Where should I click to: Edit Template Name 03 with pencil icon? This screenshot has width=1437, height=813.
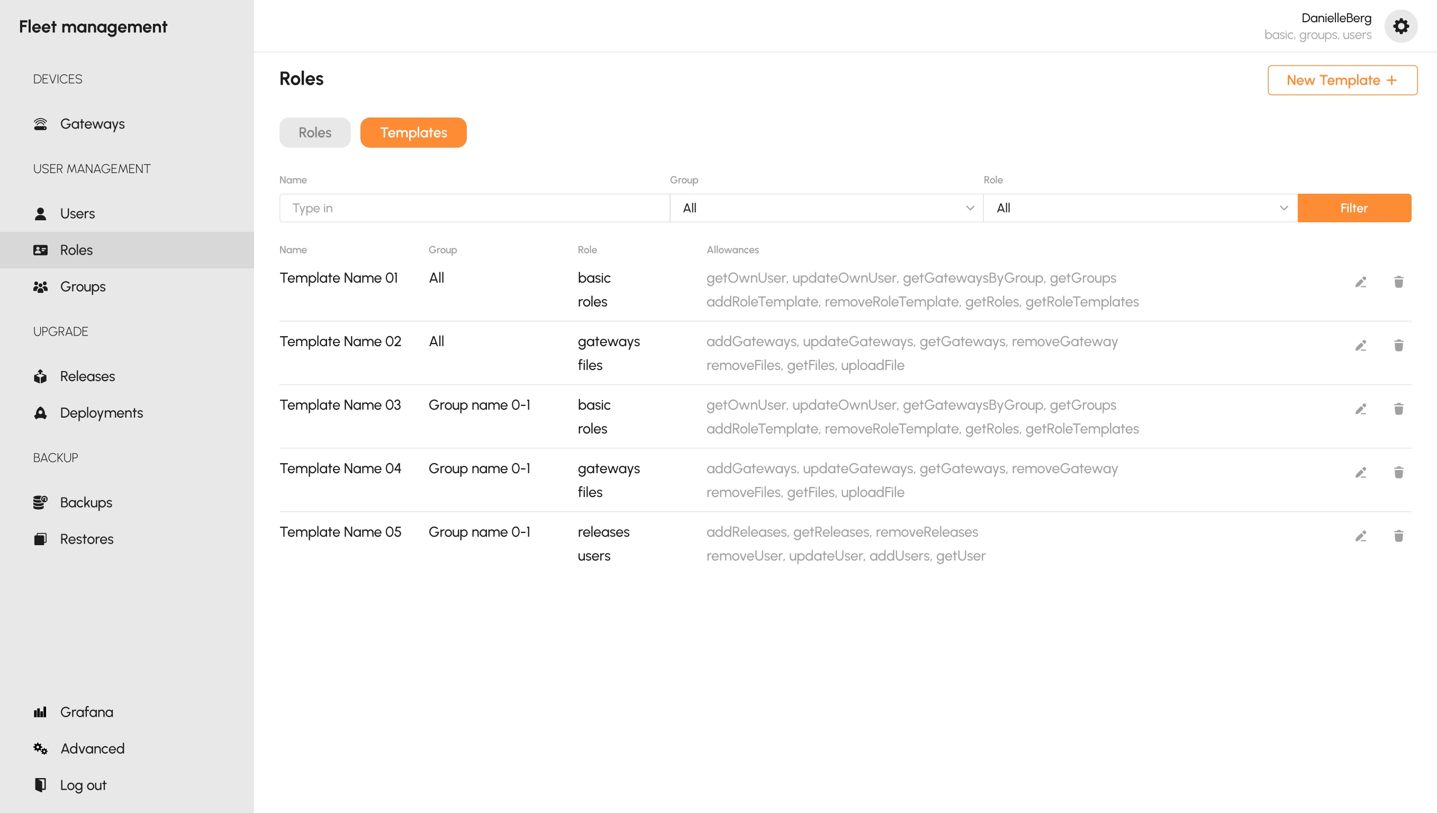coord(1360,409)
